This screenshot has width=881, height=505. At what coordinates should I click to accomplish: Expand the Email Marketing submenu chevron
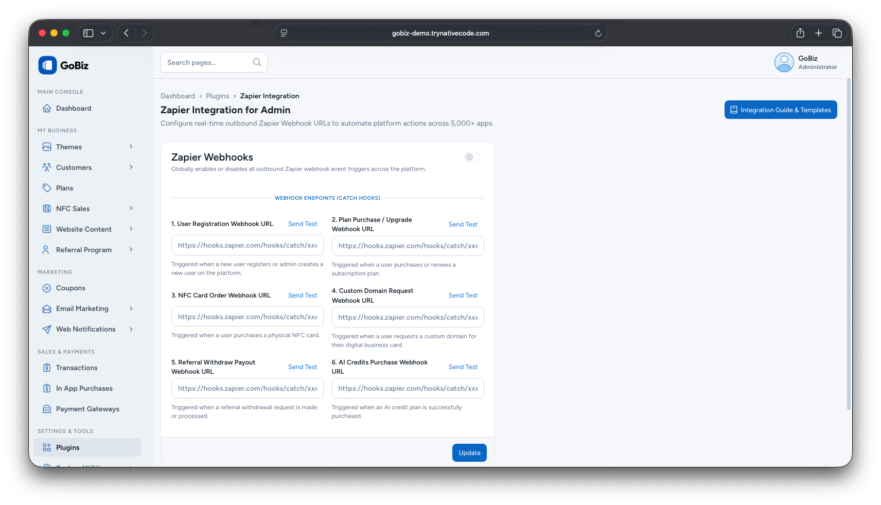pyautogui.click(x=131, y=309)
